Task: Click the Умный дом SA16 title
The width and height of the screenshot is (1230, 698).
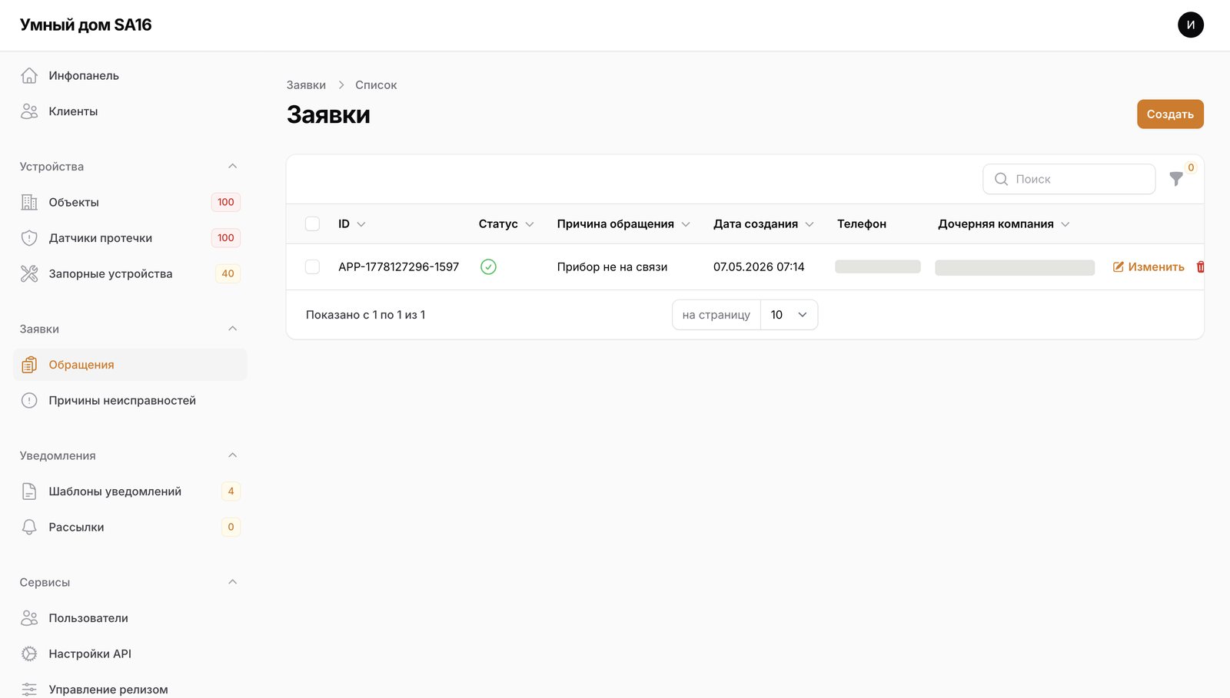Action: pos(85,25)
